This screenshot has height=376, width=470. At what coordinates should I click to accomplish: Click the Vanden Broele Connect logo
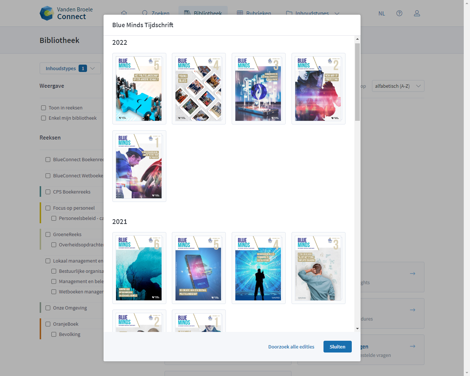pos(66,13)
